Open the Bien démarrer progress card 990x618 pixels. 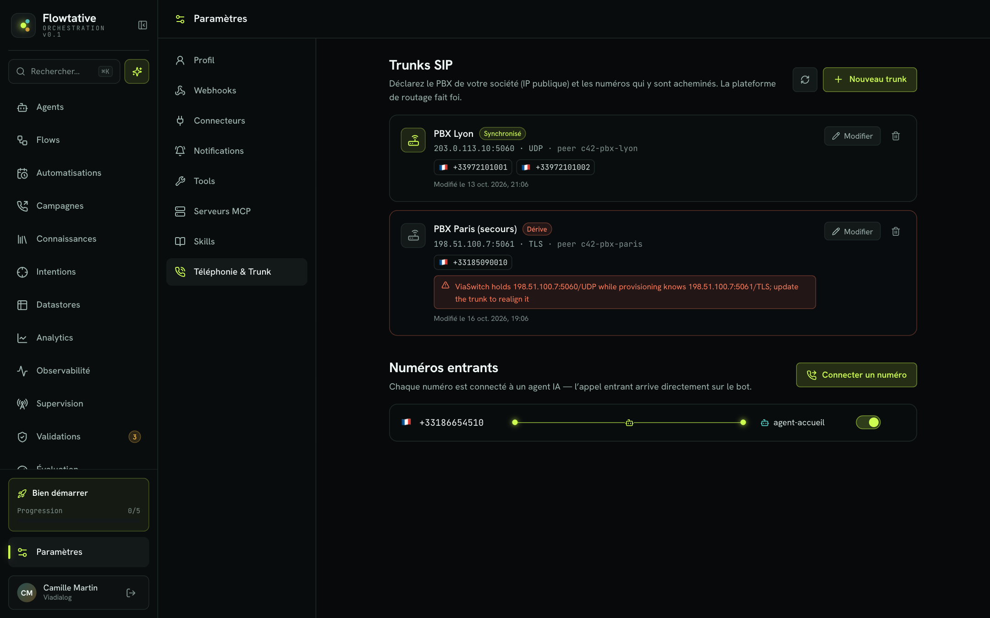[78, 504]
